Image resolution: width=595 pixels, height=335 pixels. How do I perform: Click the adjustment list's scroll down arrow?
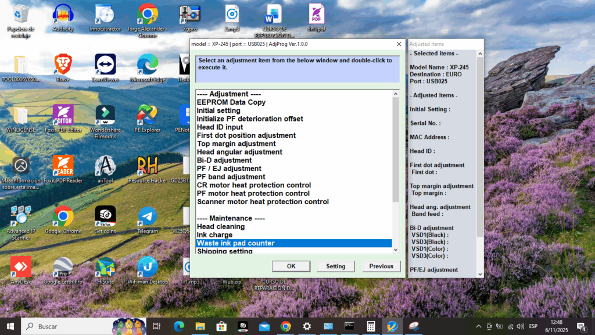396,249
